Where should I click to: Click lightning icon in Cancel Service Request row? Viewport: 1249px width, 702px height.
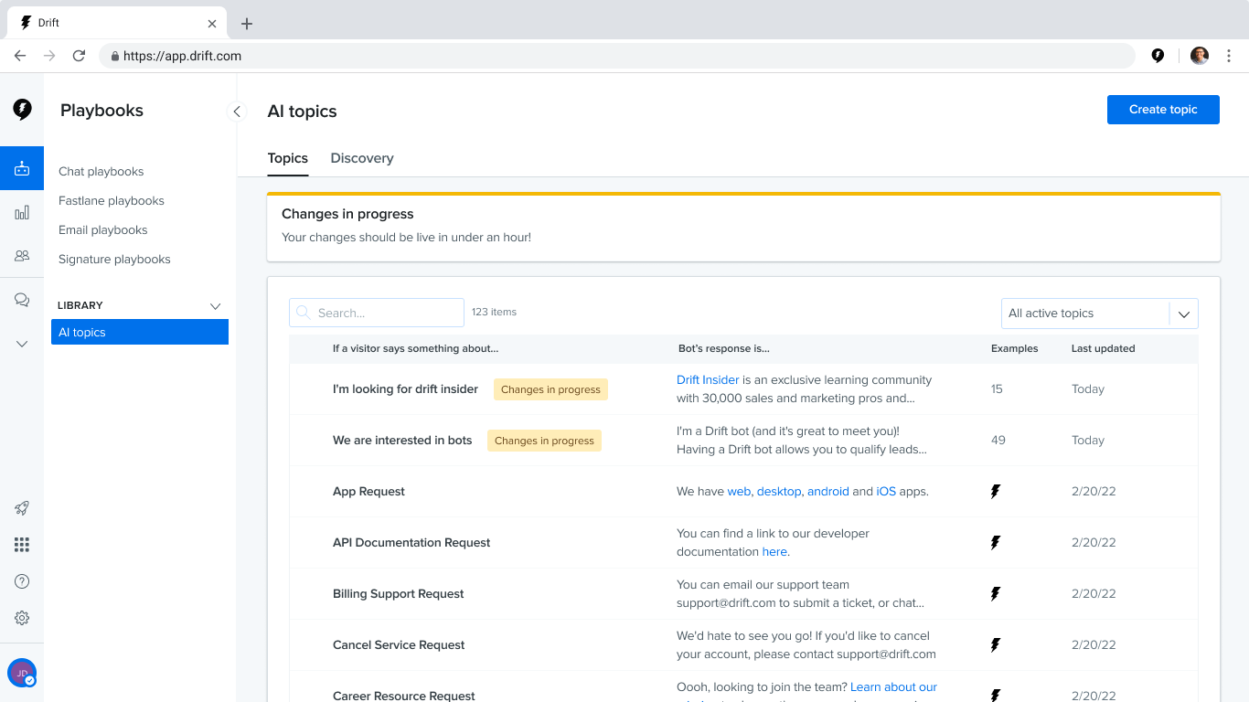pyautogui.click(x=996, y=645)
